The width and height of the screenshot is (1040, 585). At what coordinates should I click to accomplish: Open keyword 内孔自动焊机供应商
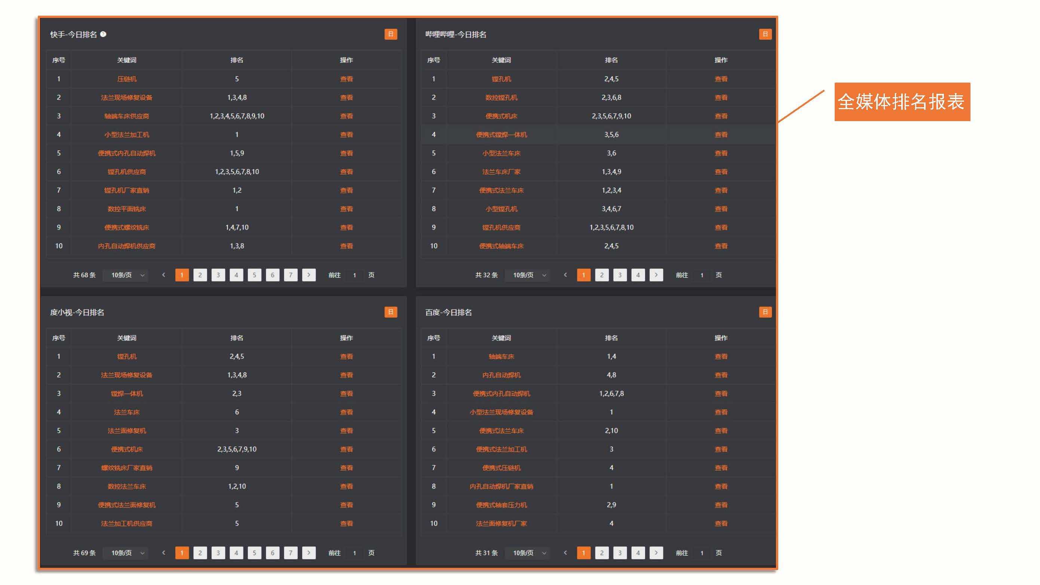[127, 246]
